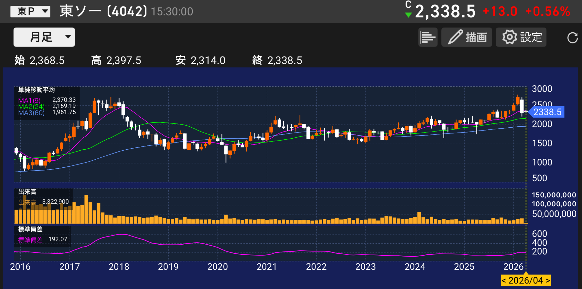Go to previous month with < arrow

pyautogui.click(x=504, y=281)
